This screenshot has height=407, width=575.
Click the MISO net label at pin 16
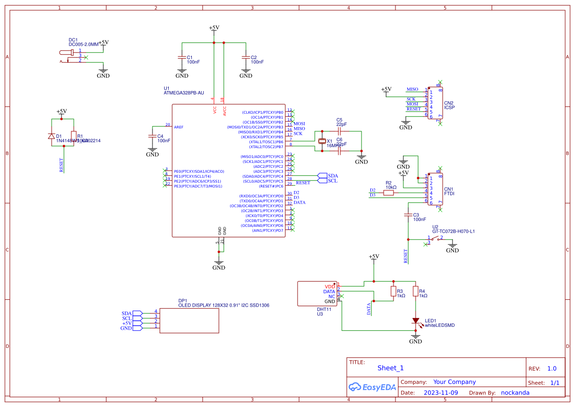click(299, 128)
